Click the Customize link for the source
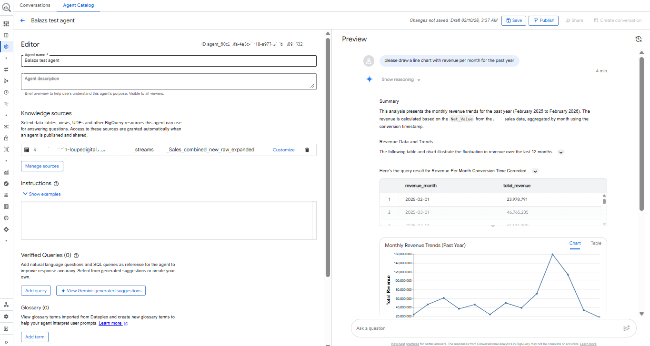 [284, 149]
